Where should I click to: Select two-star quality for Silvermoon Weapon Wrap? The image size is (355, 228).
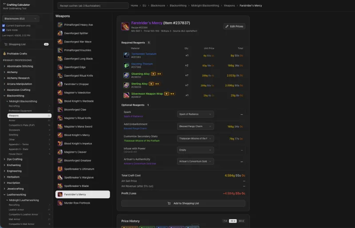172,94
